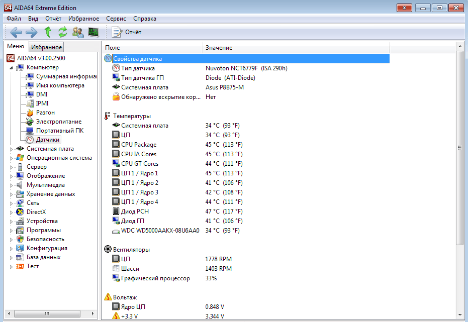Screen dimensions: 468x322
Task: Select the База данных tree item
Action: [x=43, y=257]
